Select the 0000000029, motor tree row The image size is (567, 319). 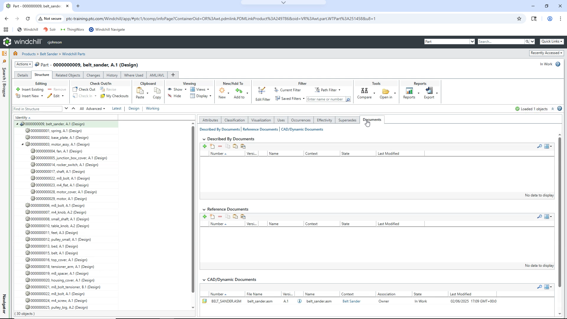[66, 199]
